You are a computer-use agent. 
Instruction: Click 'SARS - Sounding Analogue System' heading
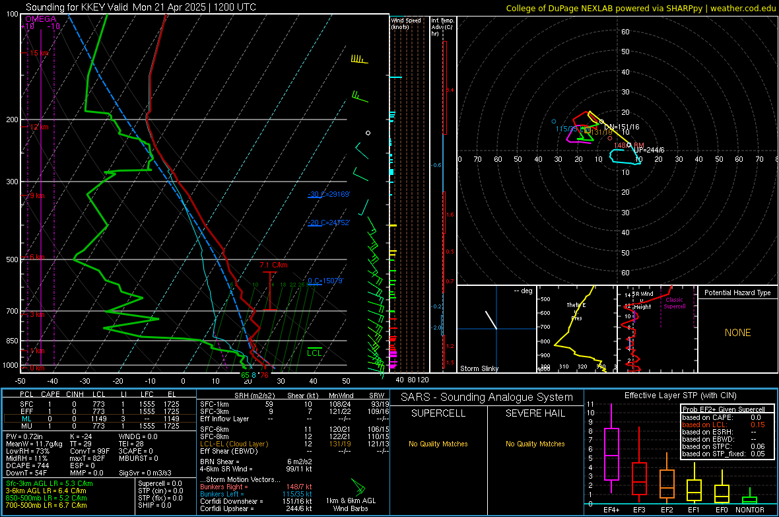tap(487, 397)
